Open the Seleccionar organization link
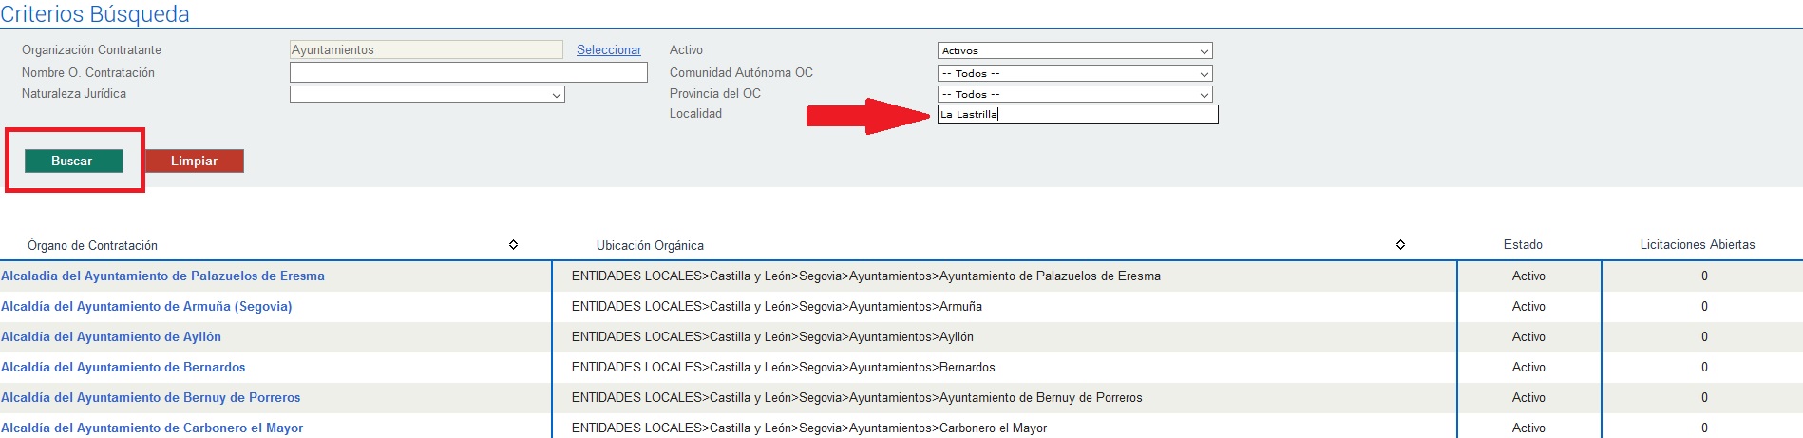Image resolution: width=1803 pixels, height=438 pixels. tap(609, 50)
